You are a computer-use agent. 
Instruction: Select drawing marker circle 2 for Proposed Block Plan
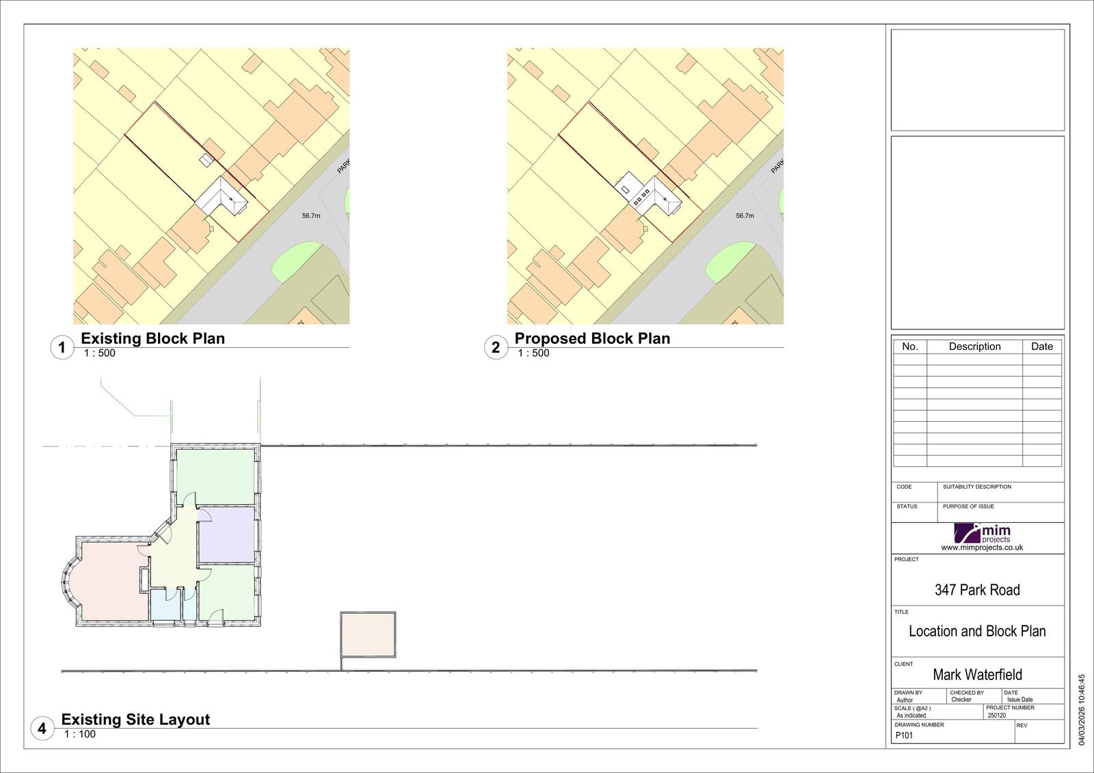(x=495, y=347)
